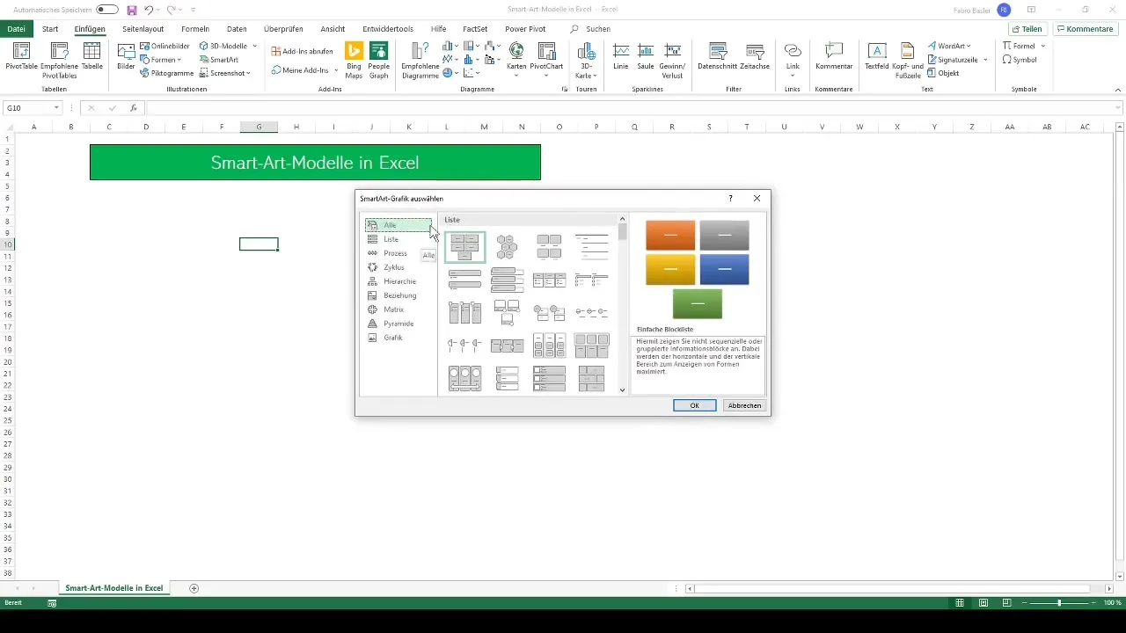
Task: Expand the Formel dropdown
Action: (1042, 46)
